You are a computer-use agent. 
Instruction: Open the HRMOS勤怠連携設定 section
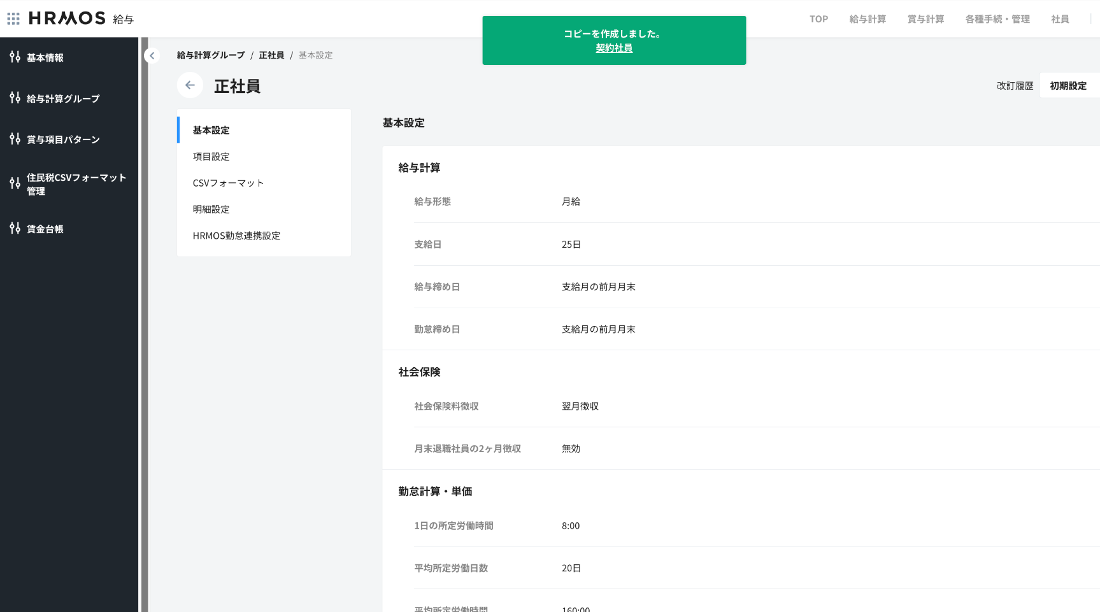tap(236, 236)
